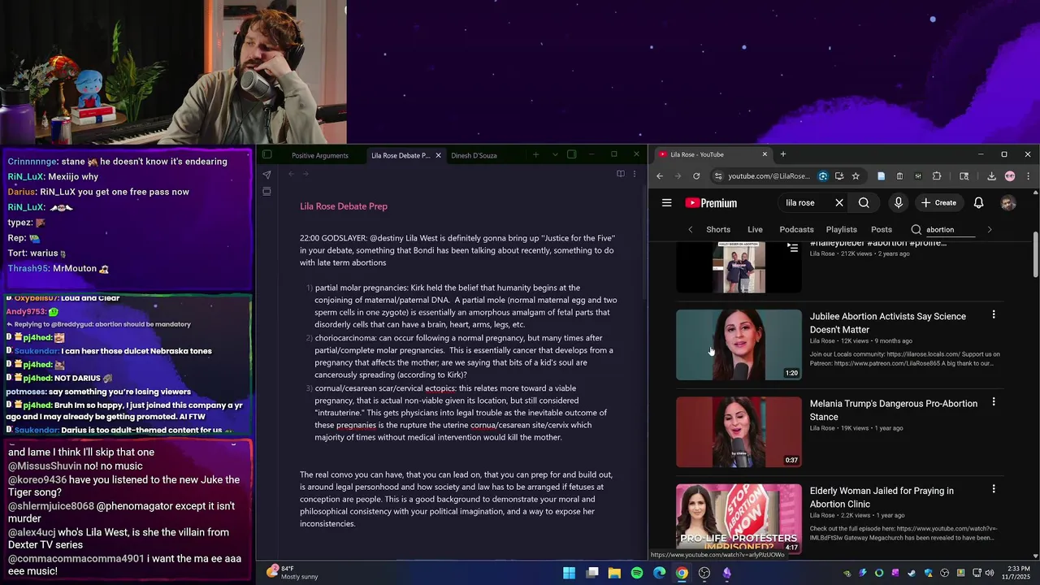Open new tab in Obsidian
Screen dimensions: 1040x585
[535, 155]
